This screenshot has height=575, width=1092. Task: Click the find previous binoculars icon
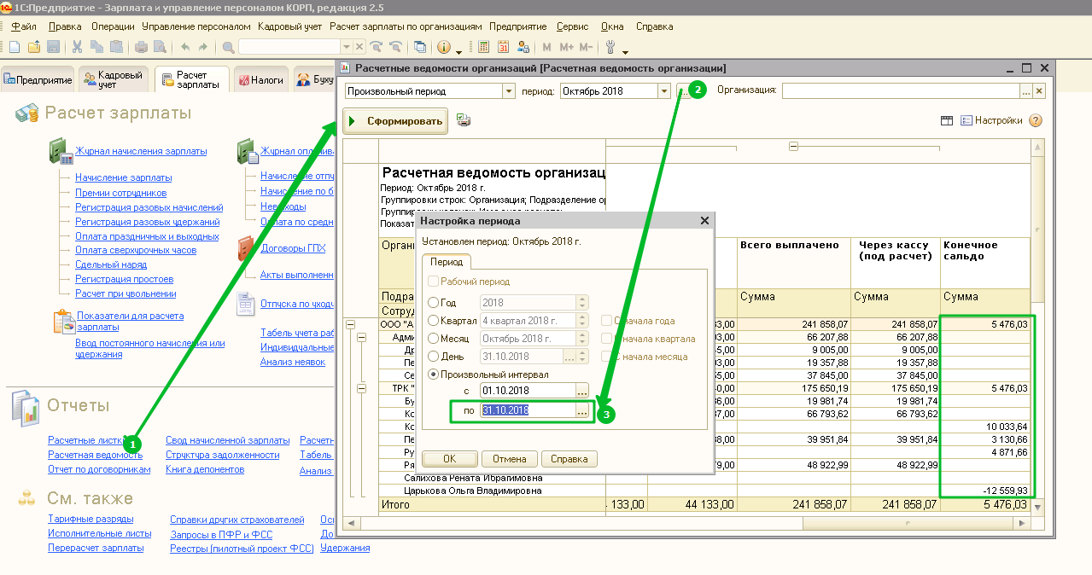(x=395, y=46)
